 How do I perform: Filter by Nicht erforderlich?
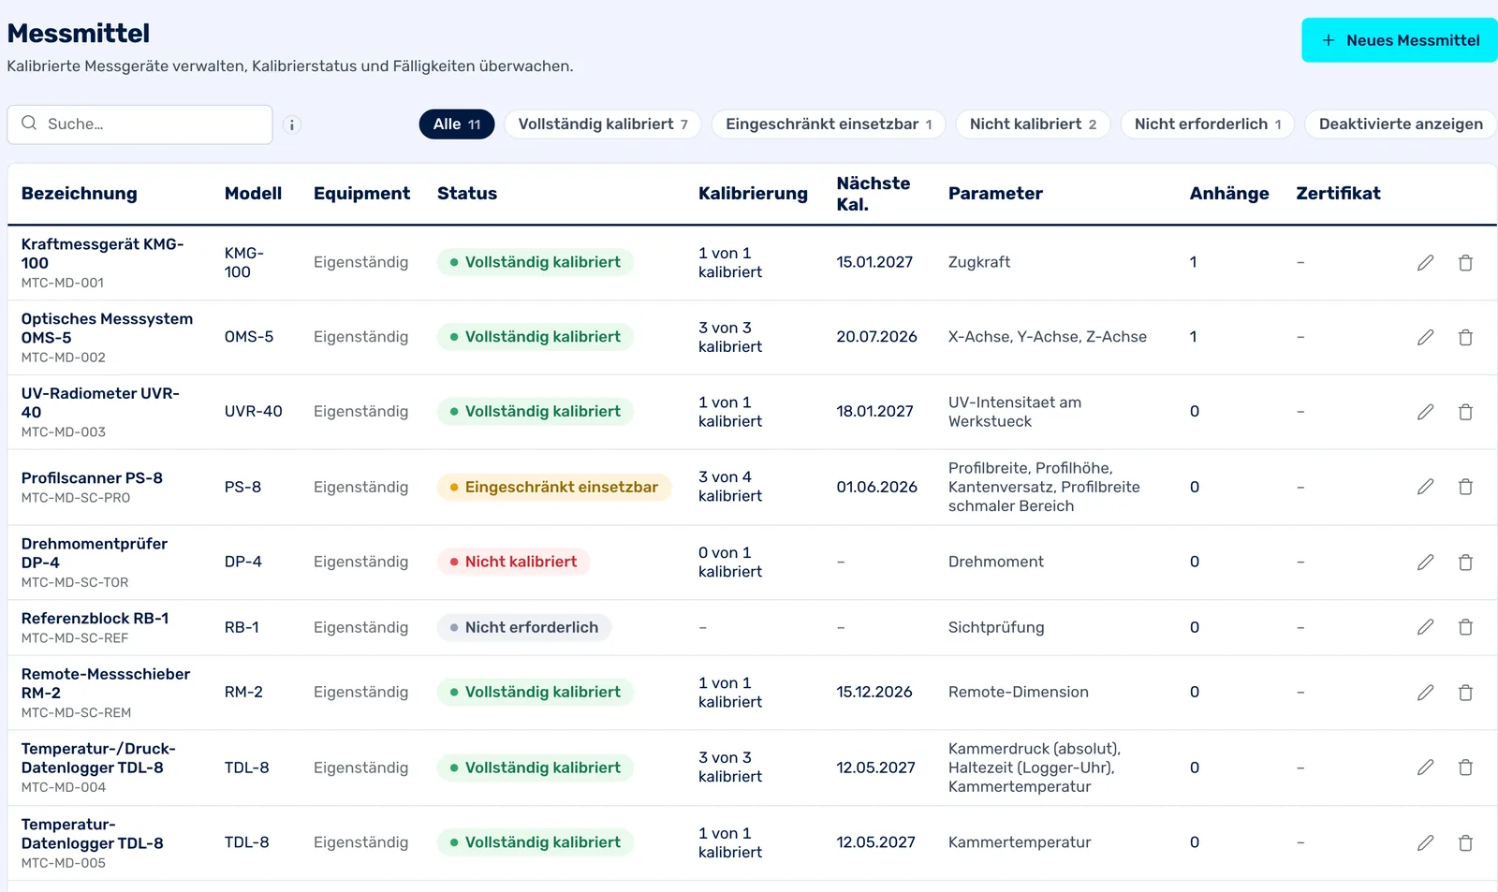1208,124
